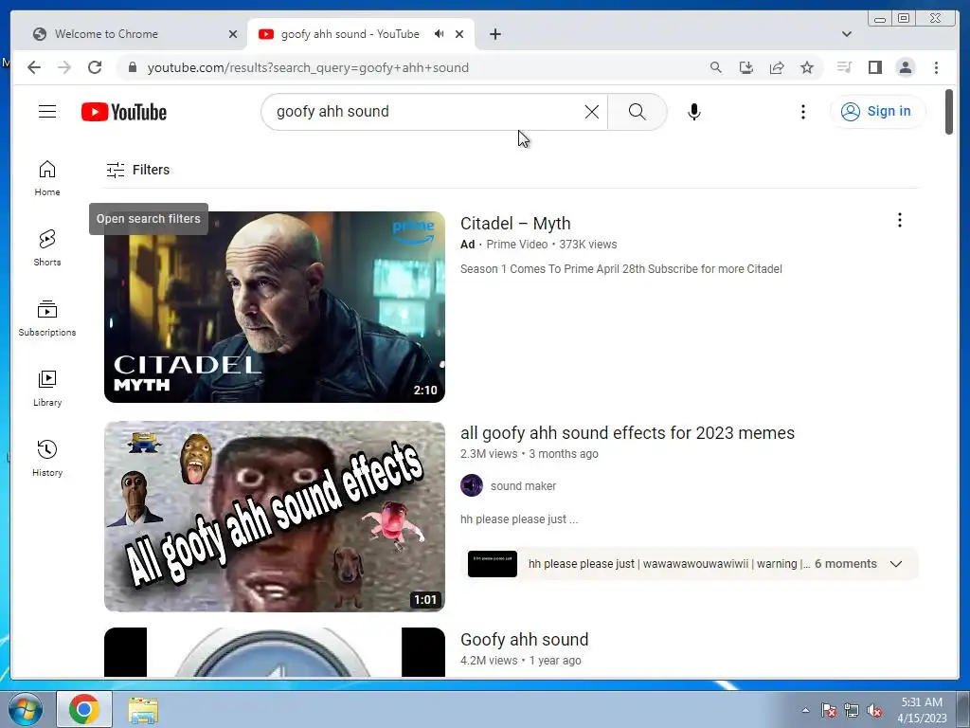The height and width of the screenshot is (728, 970).
Task: Visit the sound maker channel
Action: [x=523, y=486]
